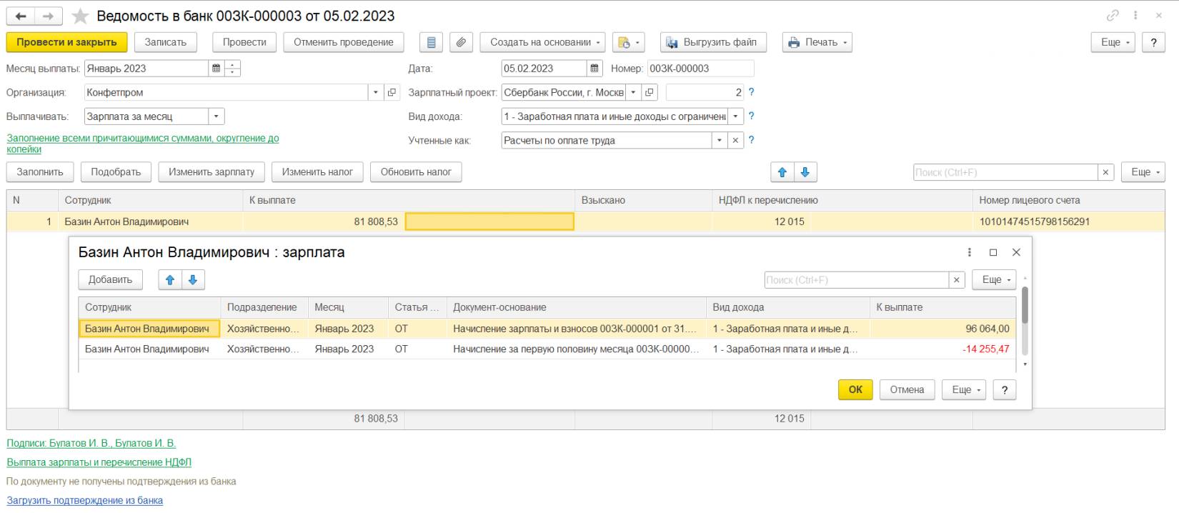The width and height of the screenshot is (1179, 513).
Task: Open the document movements report icon
Action: click(x=431, y=42)
